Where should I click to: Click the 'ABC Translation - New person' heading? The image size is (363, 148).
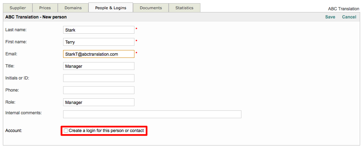[x=36, y=17]
